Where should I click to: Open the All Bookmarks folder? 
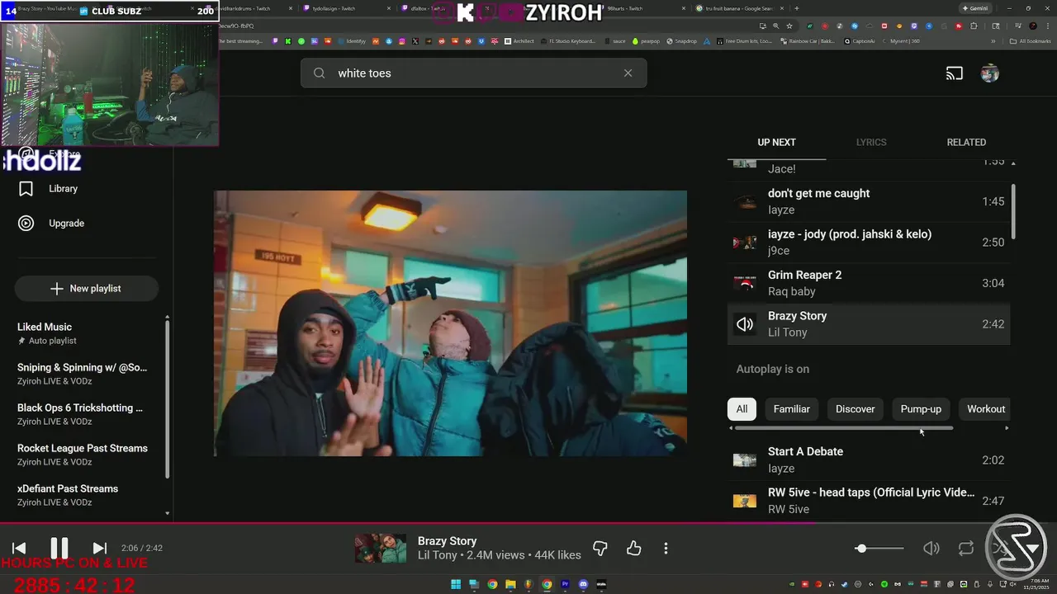1031,41
